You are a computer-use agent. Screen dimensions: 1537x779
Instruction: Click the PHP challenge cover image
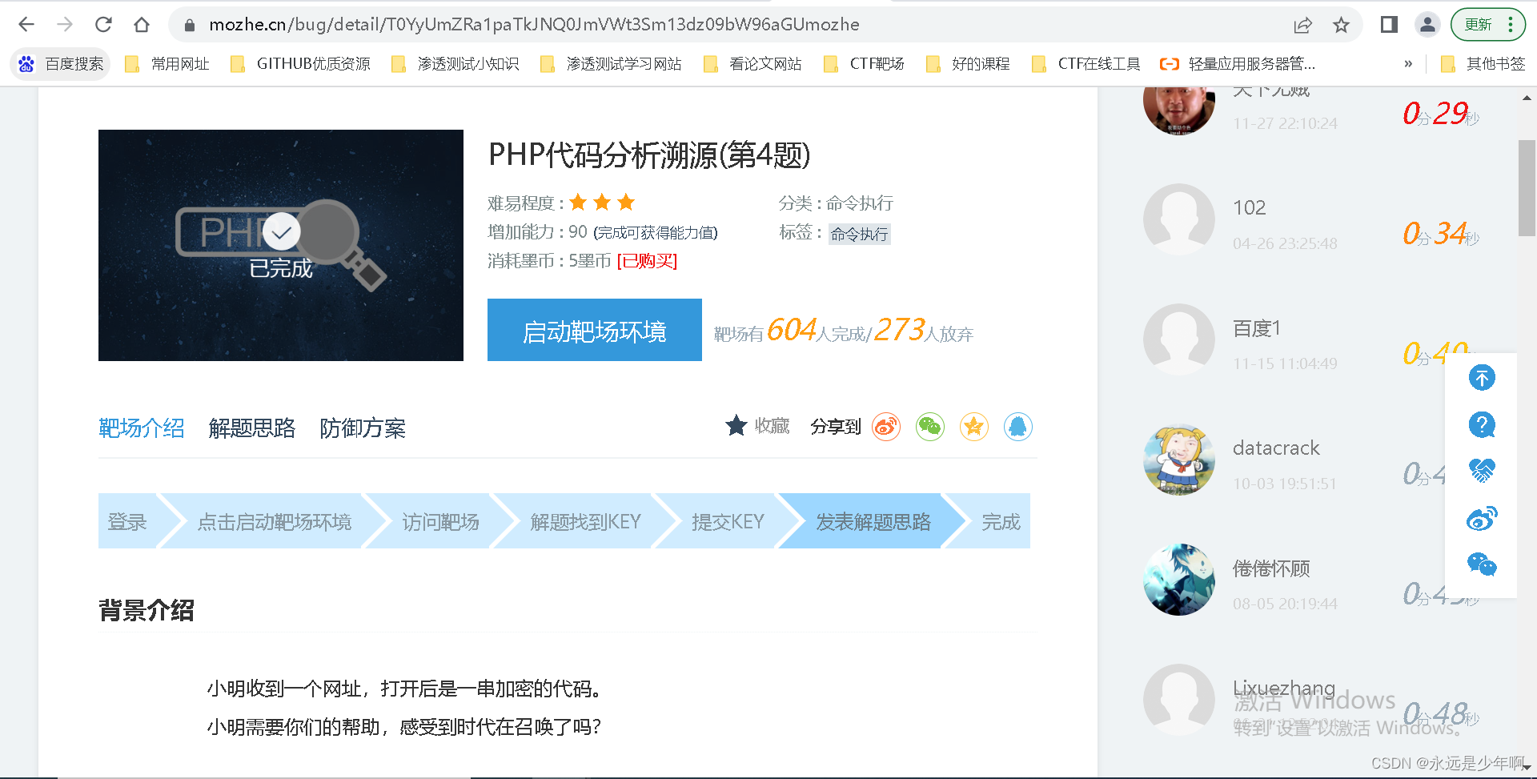tap(281, 245)
